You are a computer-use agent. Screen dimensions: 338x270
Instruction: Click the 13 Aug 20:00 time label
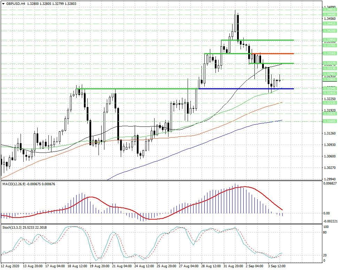click(33, 266)
